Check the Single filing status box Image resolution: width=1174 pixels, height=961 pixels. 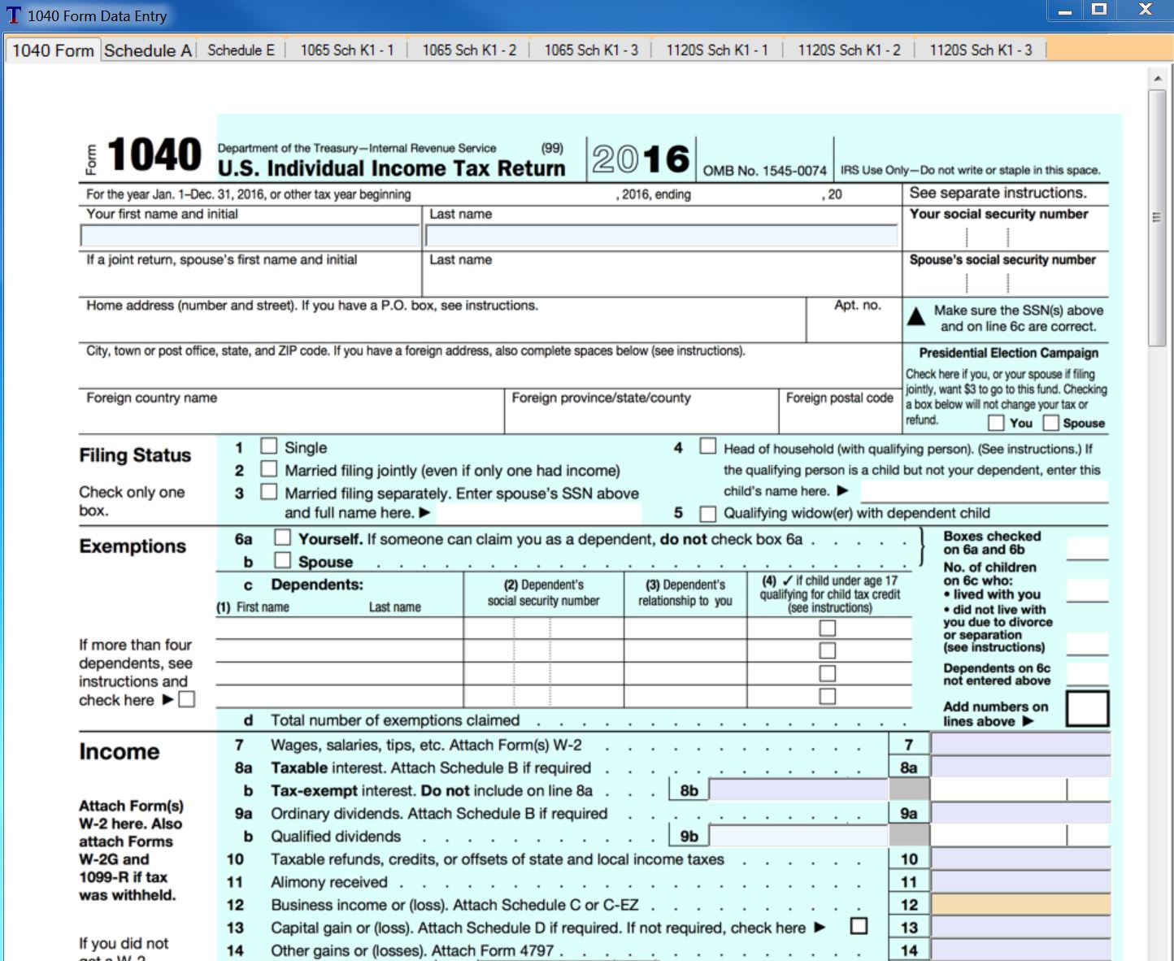268,446
